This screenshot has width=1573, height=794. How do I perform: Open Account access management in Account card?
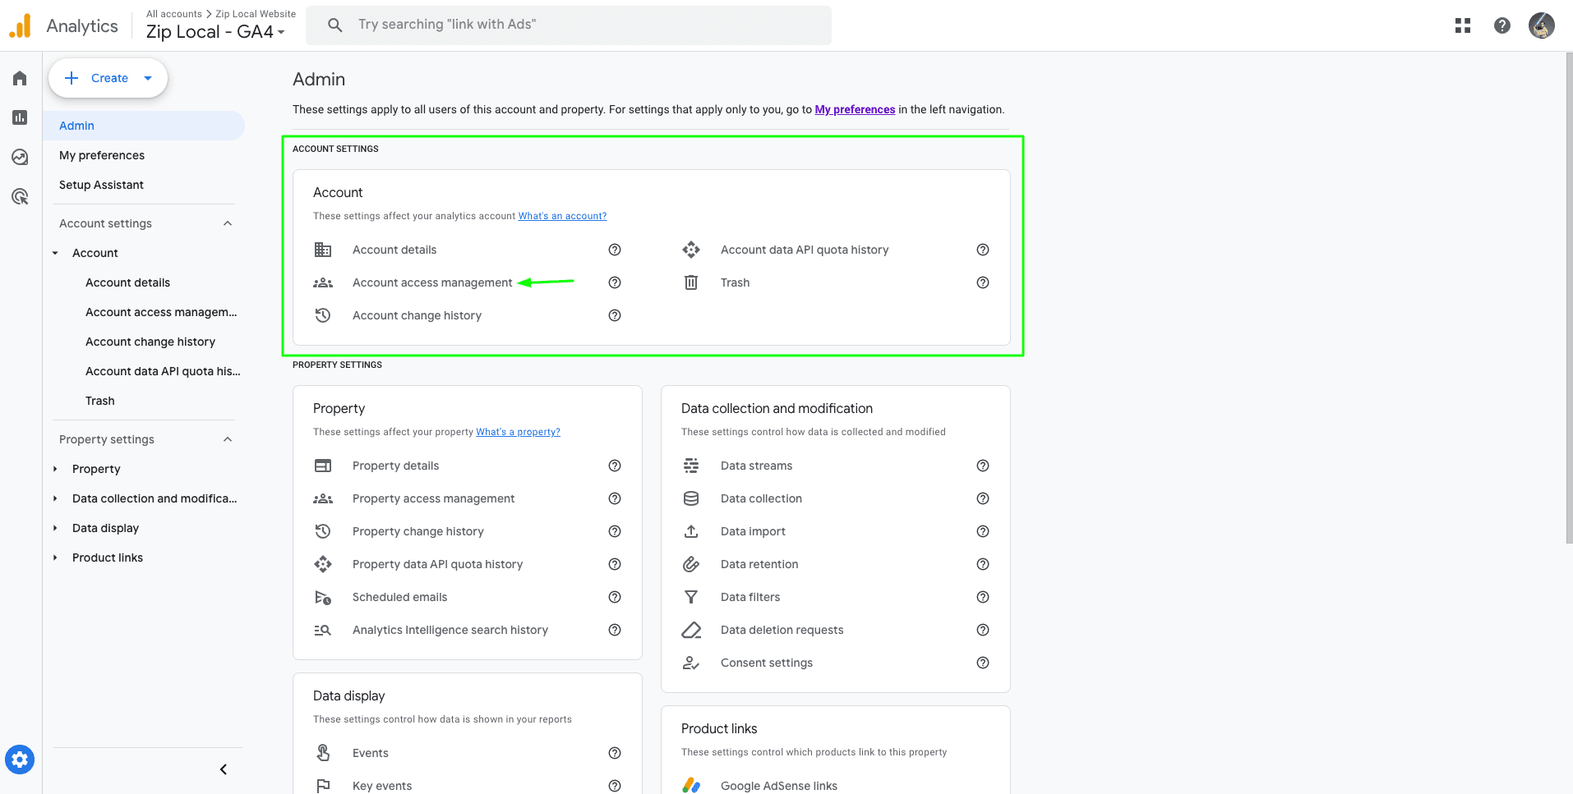tap(432, 282)
